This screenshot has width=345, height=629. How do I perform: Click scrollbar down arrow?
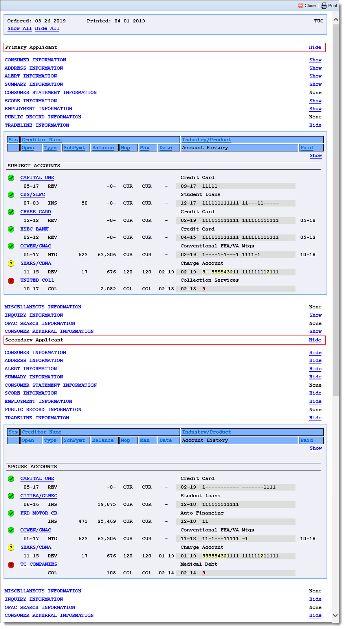[336, 616]
